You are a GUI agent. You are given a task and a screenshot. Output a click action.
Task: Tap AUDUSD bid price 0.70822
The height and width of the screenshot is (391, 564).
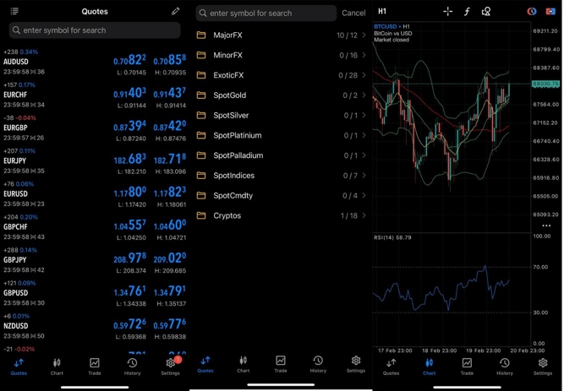(130, 60)
